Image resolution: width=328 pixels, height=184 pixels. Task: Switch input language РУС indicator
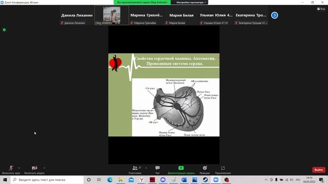click(298, 179)
